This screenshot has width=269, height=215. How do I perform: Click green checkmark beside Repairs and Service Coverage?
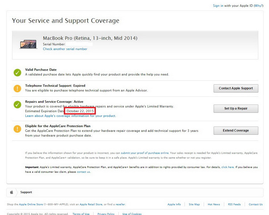[17, 104]
